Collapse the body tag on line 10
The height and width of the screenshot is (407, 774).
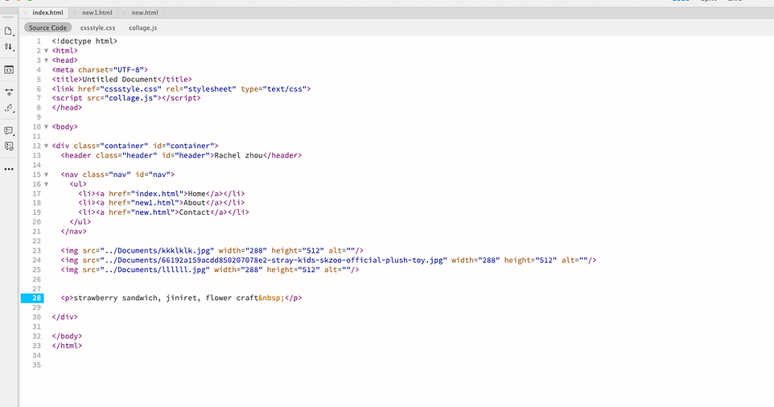tap(47, 127)
